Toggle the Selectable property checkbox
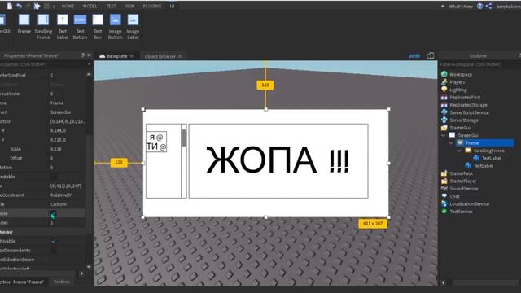521x293 pixels. 53,177
